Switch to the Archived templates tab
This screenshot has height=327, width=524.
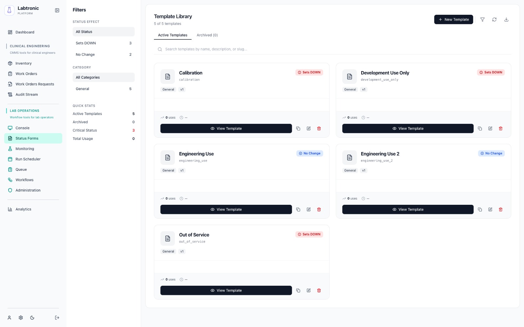(x=207, y=35)
